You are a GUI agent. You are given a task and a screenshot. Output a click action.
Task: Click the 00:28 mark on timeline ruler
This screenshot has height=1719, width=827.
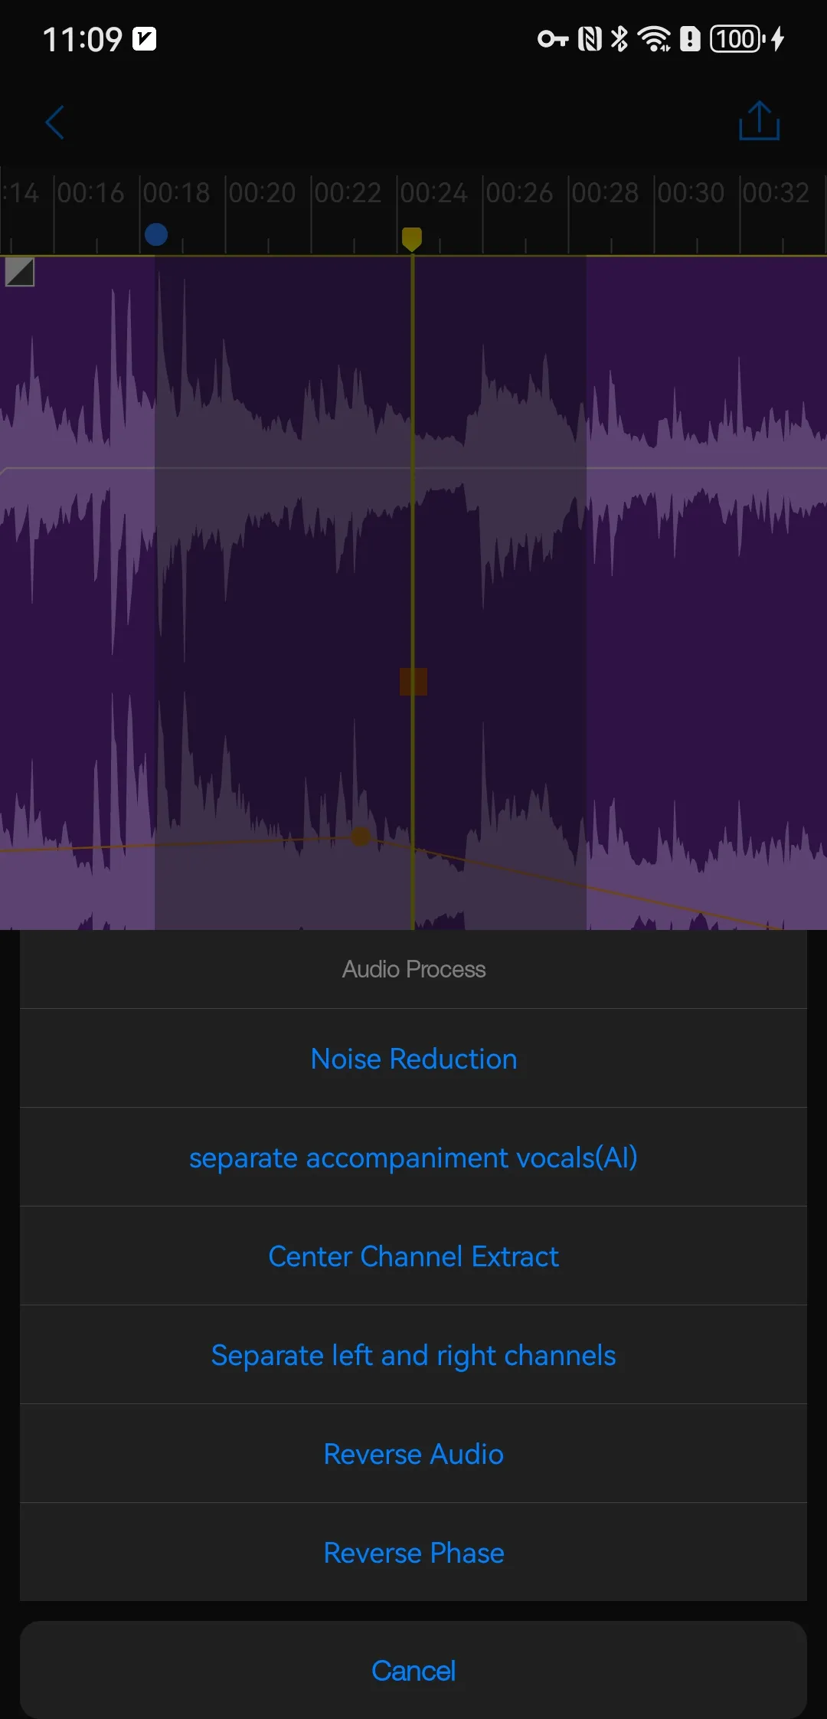[605, 193]
